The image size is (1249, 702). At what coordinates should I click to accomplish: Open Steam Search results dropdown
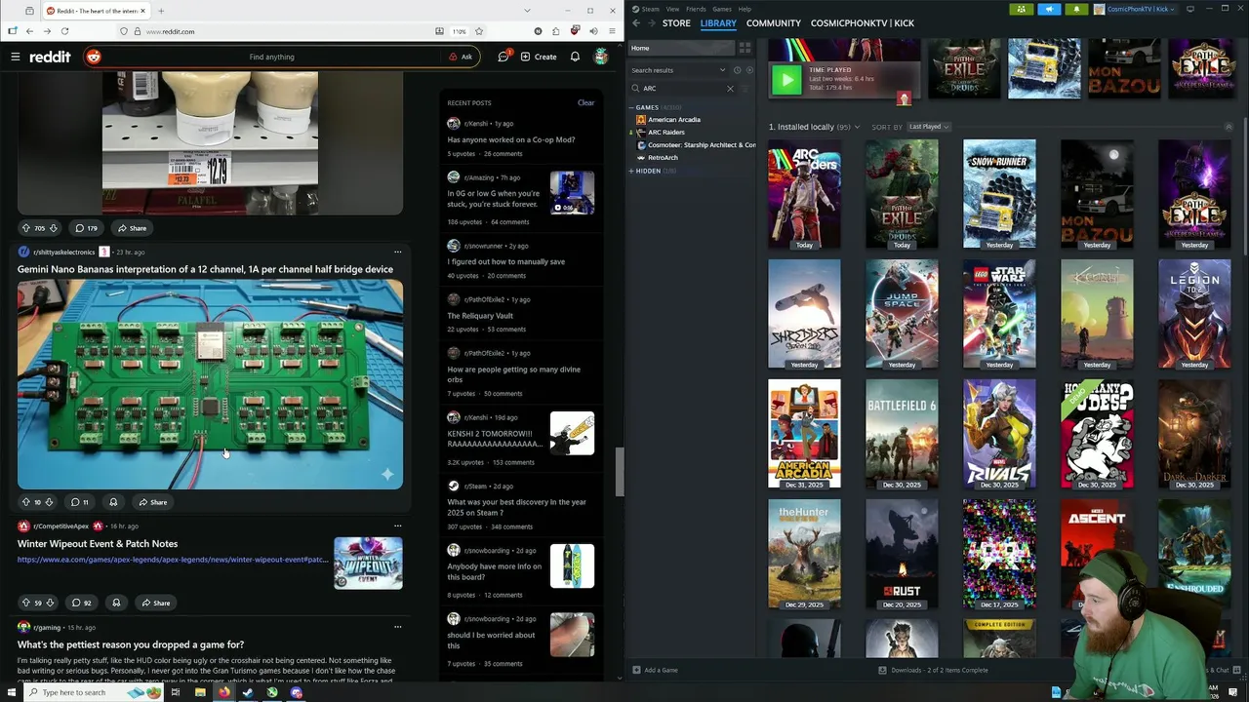(678, 70)
